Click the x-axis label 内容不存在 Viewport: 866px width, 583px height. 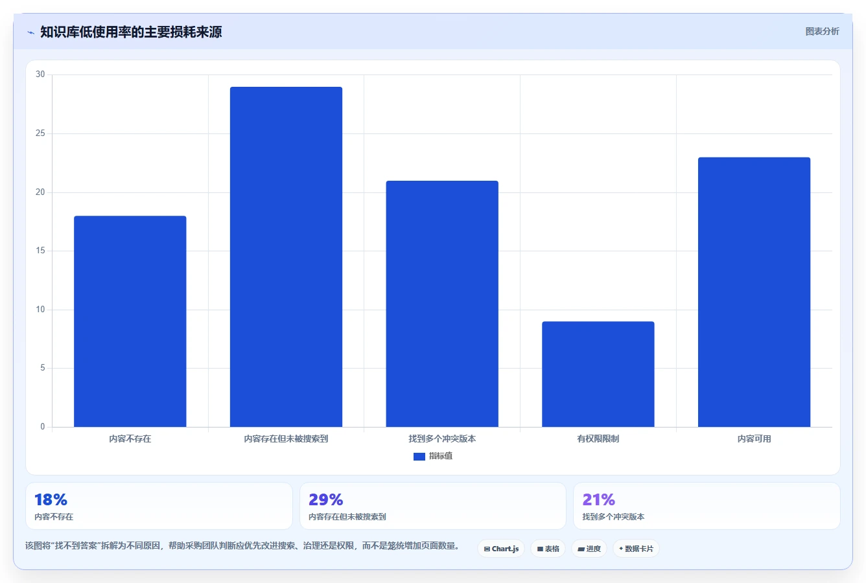tap(130, 439)
